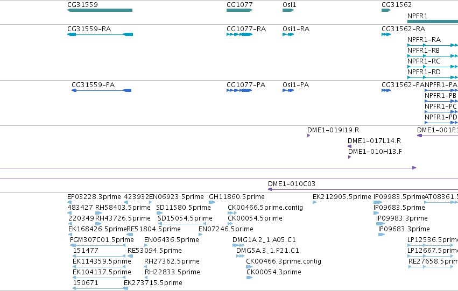Select the SD11580.5prime EST glyph

click(159, 213)
